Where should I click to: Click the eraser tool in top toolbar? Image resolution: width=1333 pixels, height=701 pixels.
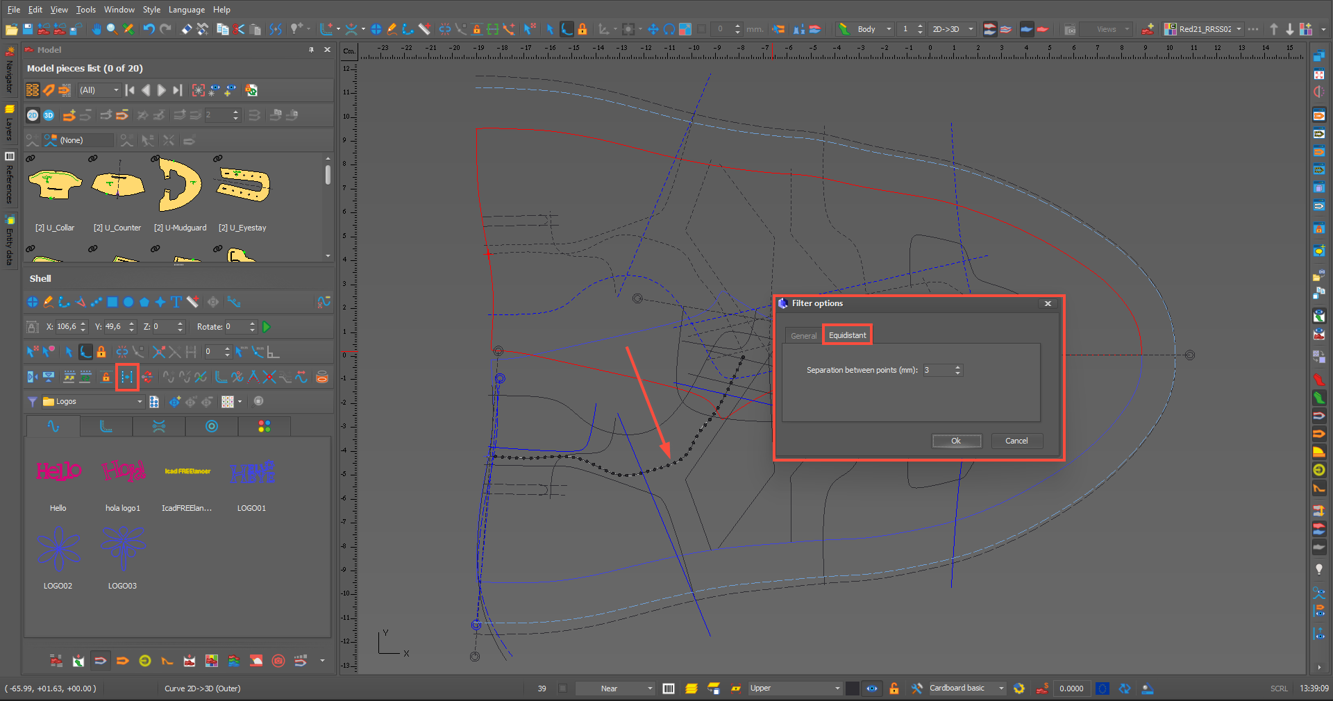(186, 29)
